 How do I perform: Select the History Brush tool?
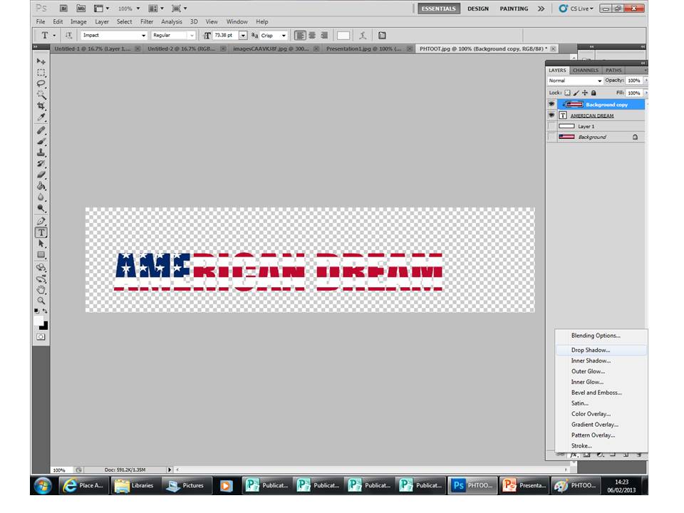pos(41,164)
